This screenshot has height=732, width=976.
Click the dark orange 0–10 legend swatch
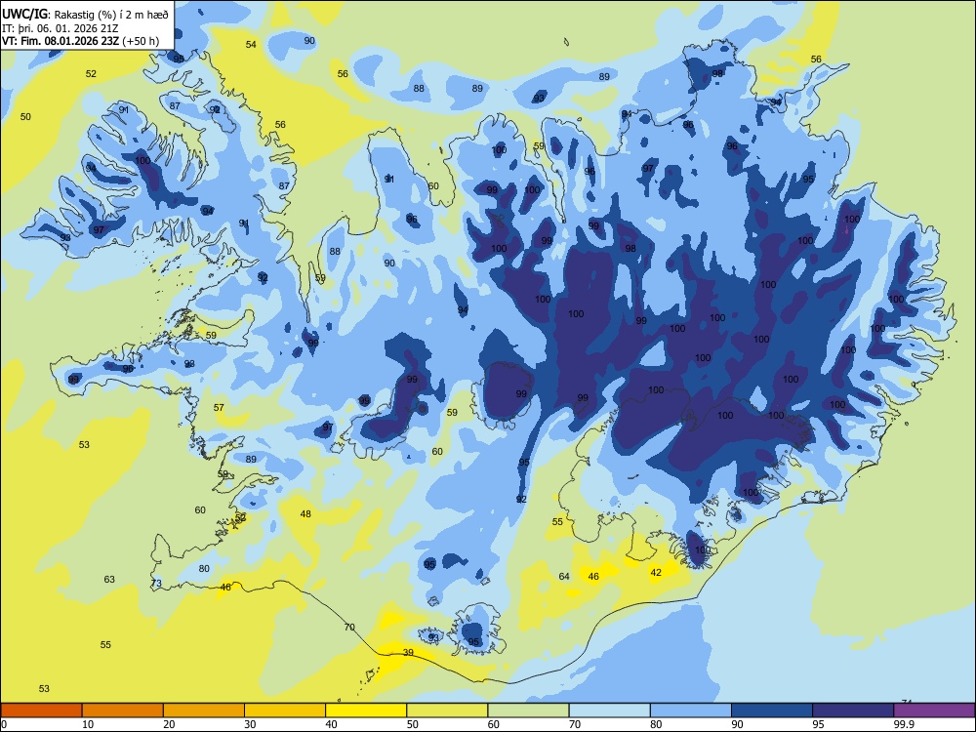[x=41, y=711]
